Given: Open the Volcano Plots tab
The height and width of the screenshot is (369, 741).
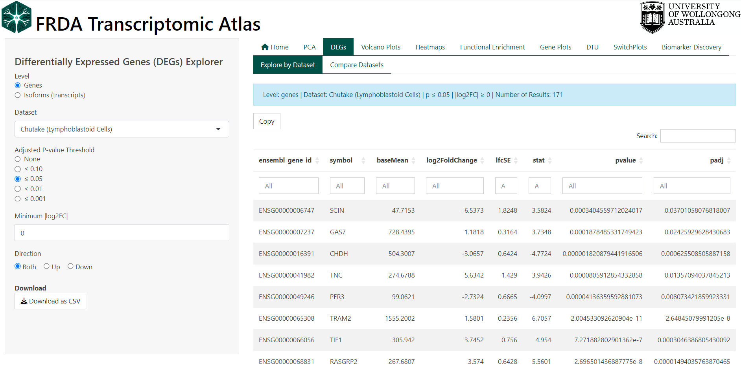Looking at the screenshot, I should [x=380, y=47].
